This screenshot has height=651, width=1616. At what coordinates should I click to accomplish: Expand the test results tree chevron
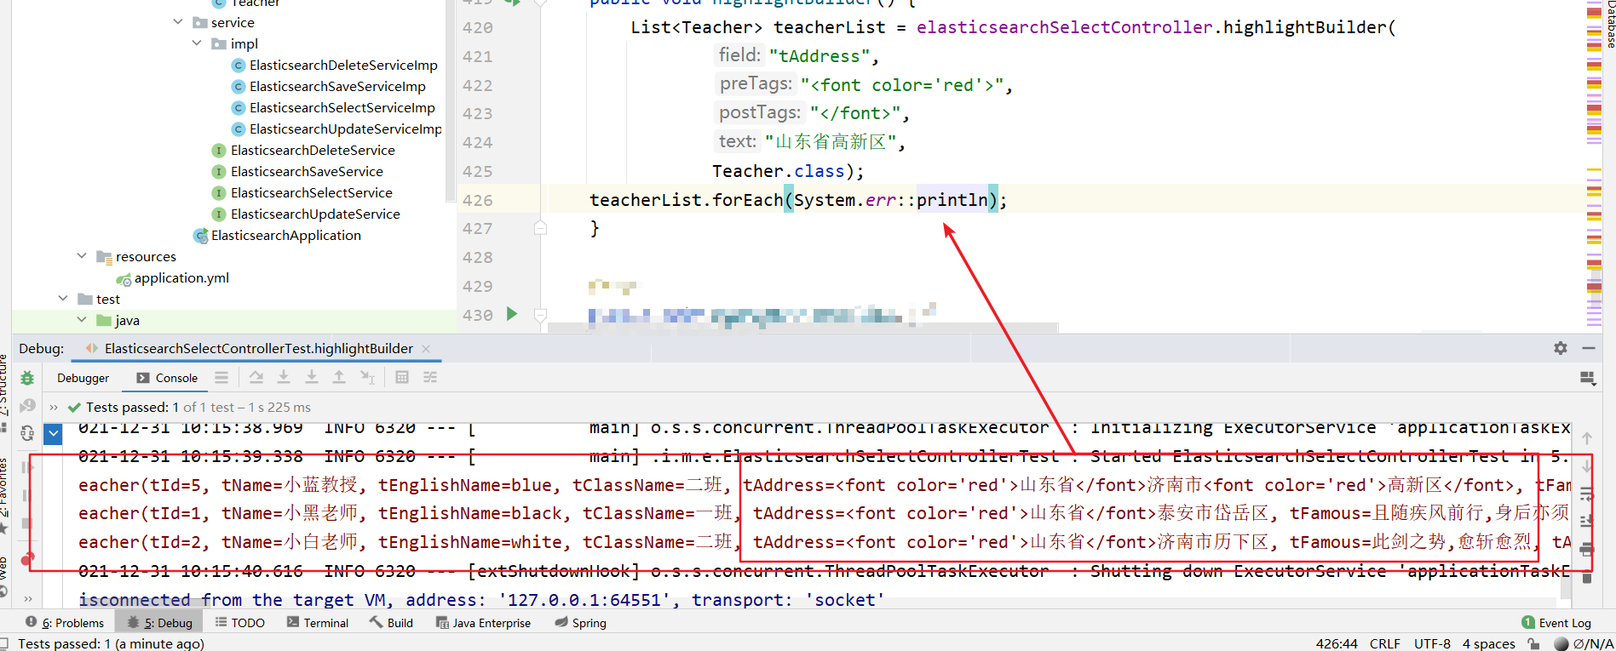[x=54, y=407]
